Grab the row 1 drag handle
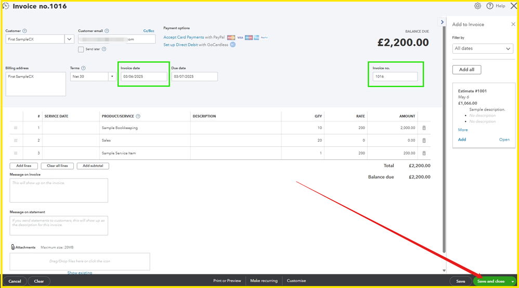519x288 pixels. tap(16, 128)
